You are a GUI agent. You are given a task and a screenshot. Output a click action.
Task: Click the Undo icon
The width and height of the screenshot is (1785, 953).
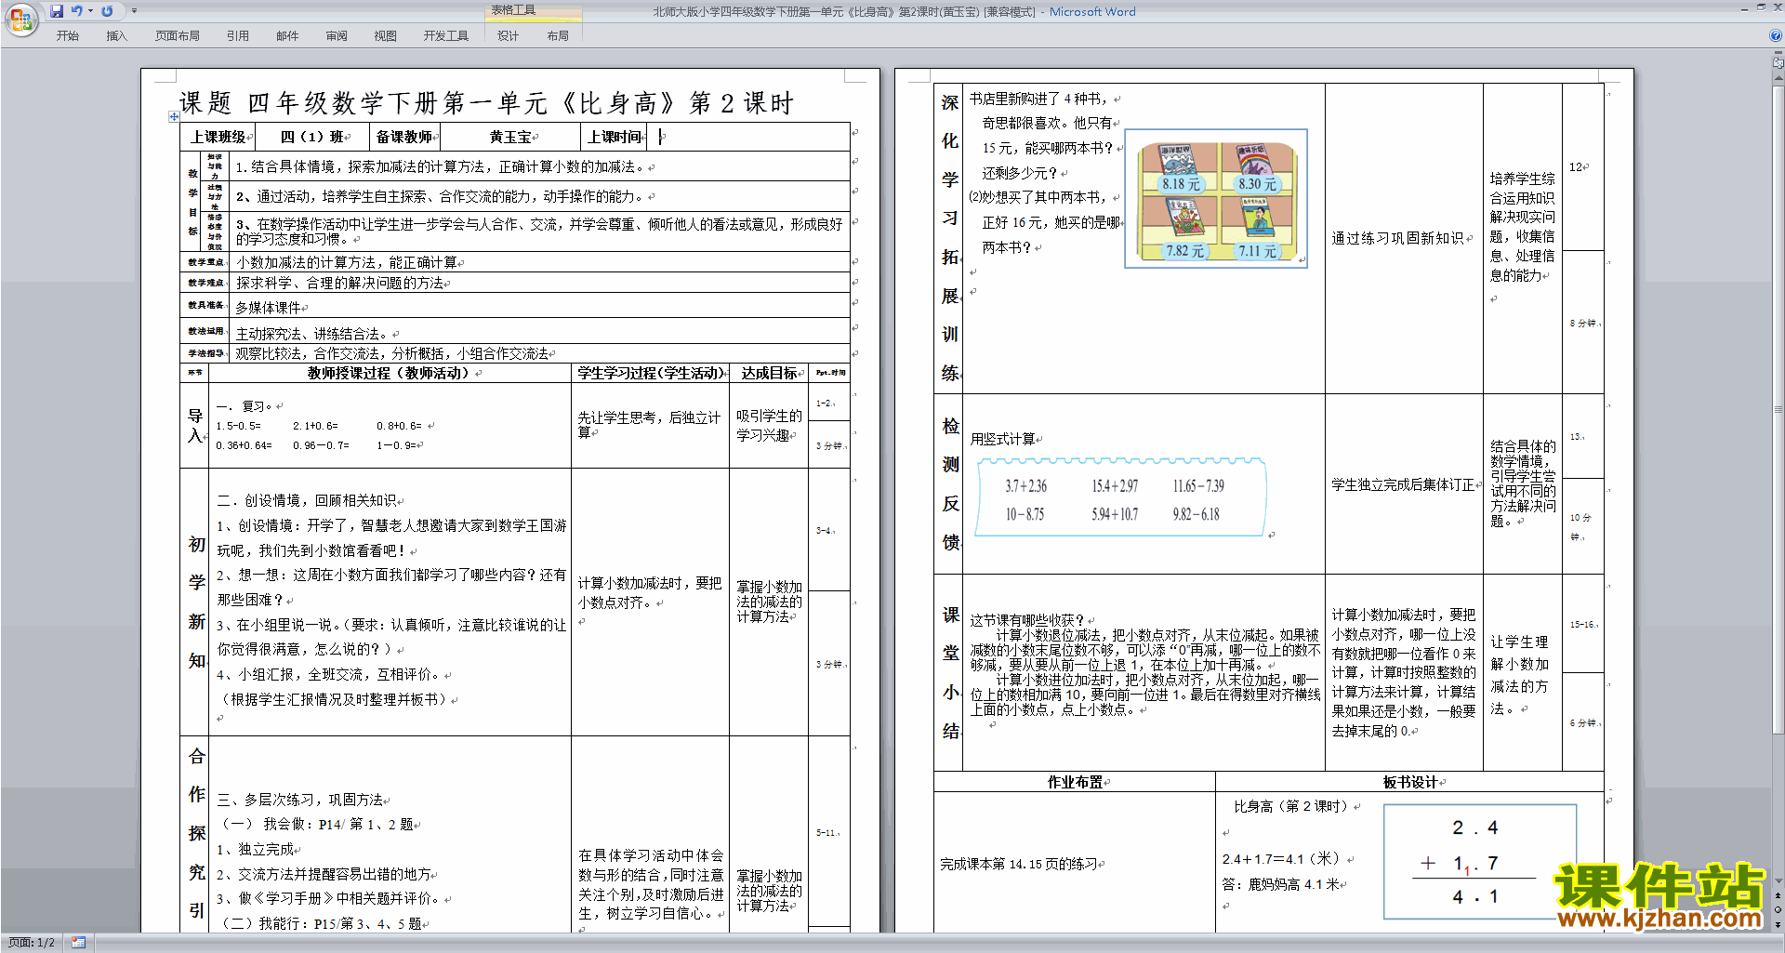(76, 11)
